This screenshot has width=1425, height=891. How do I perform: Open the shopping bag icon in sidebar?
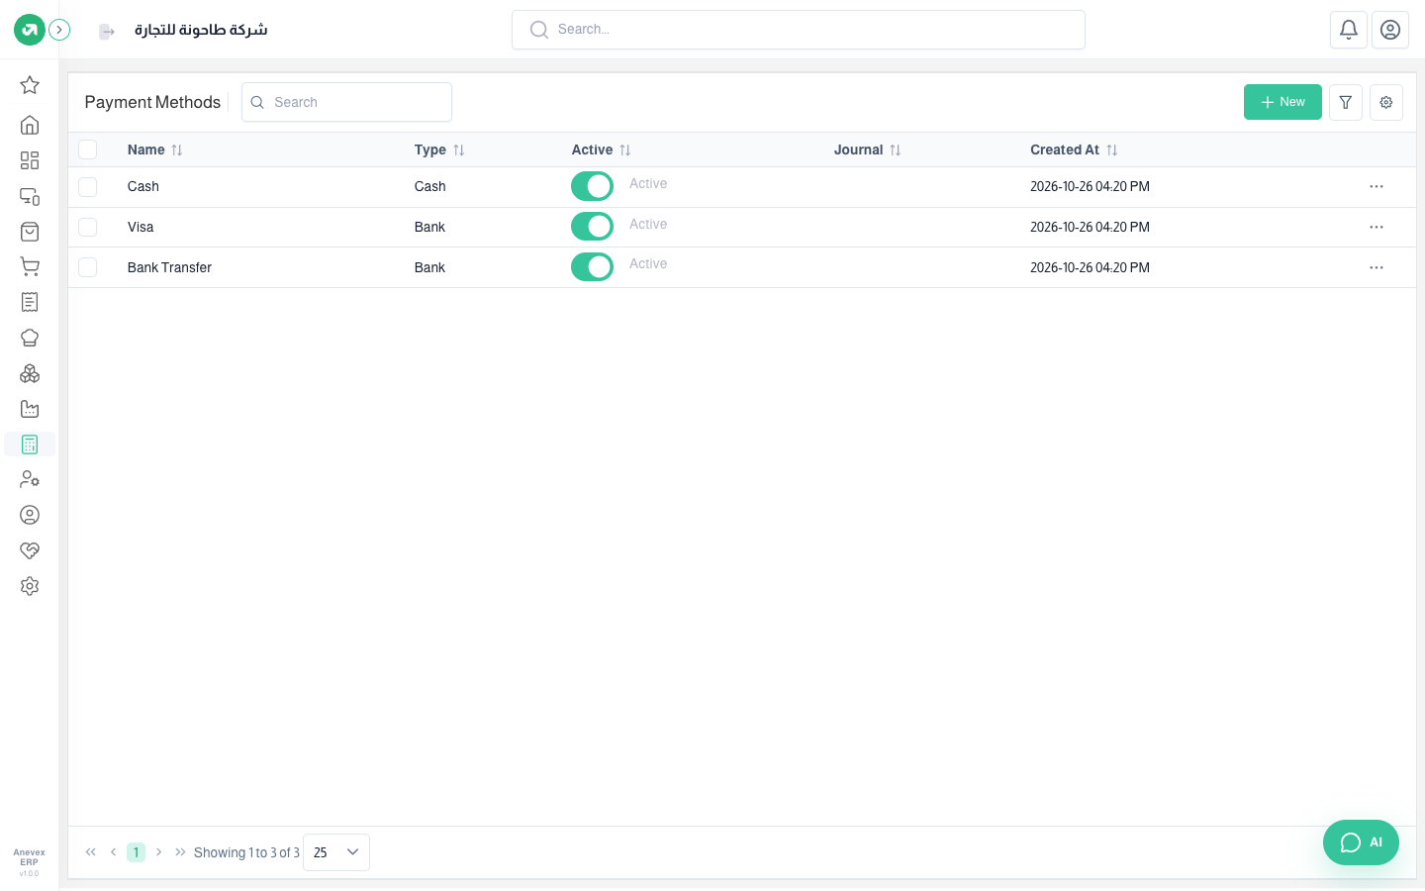(30, 232)
